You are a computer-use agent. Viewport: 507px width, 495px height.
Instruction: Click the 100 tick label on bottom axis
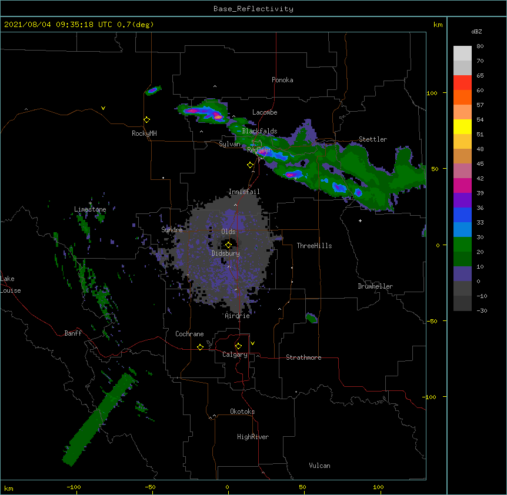coord(378,487)
